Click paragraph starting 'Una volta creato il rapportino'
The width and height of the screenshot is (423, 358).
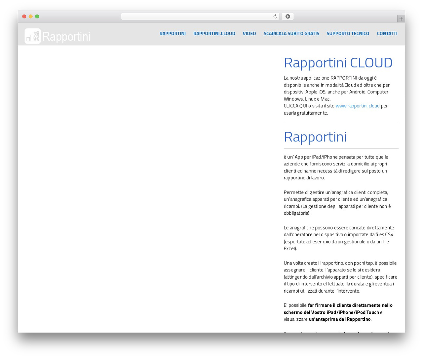[x=340, y=277]
